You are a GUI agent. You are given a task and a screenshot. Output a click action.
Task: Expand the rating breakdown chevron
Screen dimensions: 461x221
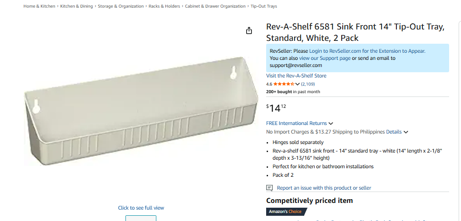pos(298,84)
